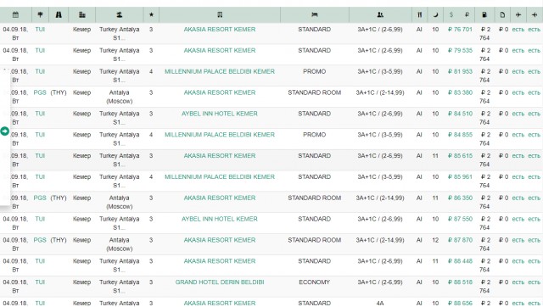Open AKASIA RESORT KEMER in ₽ 76 701 row
543x307 pixels.
coord(220,30)
